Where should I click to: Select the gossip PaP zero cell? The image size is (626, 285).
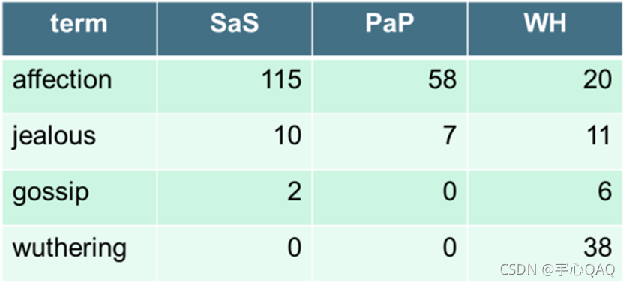390,197
